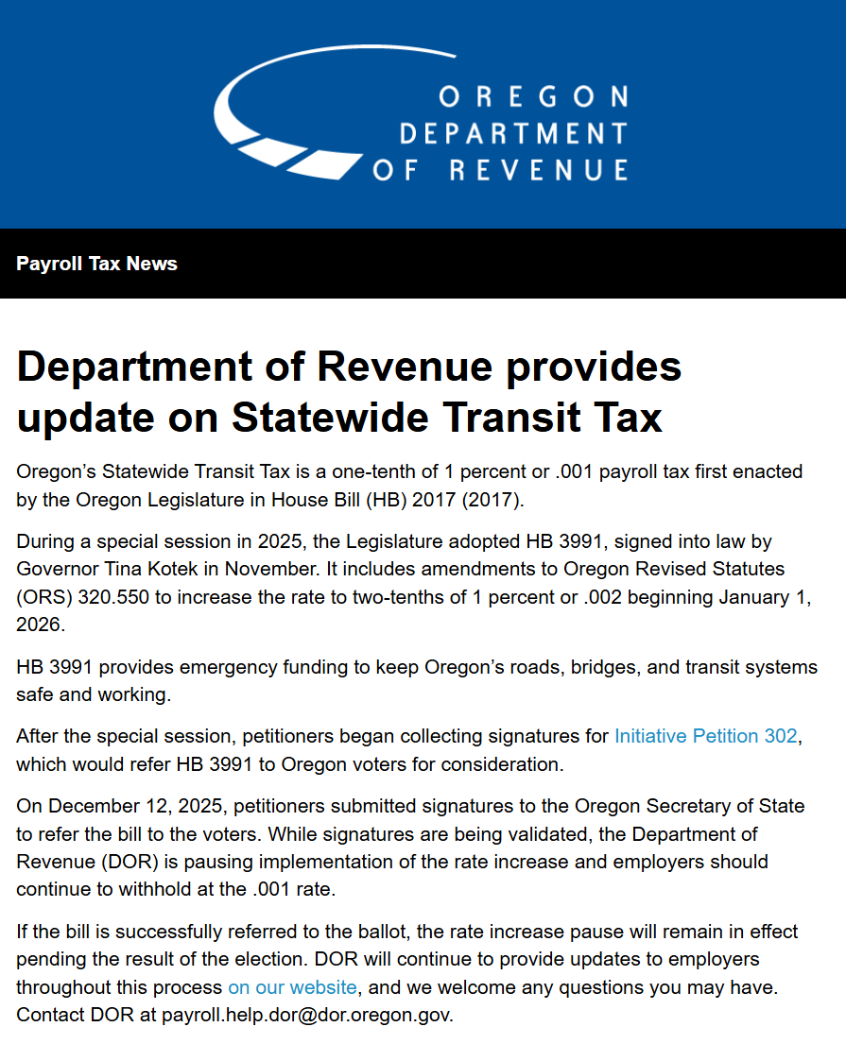846x1044 pixels.
Task: Click the "Revenue (DOR)" text in the body
Action: pos(75,862)
